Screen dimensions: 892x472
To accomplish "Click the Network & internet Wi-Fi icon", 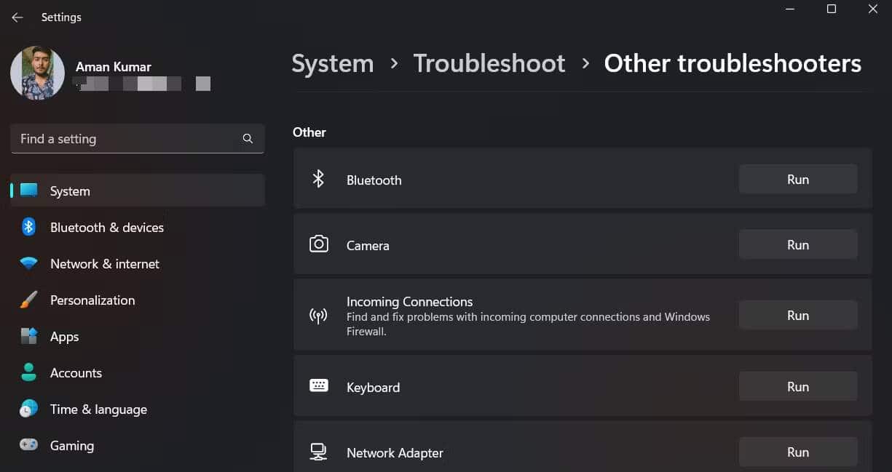I will coord(29,264).
